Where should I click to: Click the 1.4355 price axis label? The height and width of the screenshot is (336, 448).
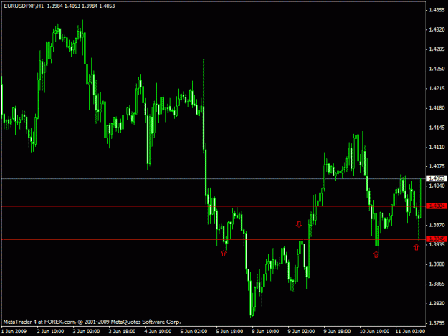[437, 10]
